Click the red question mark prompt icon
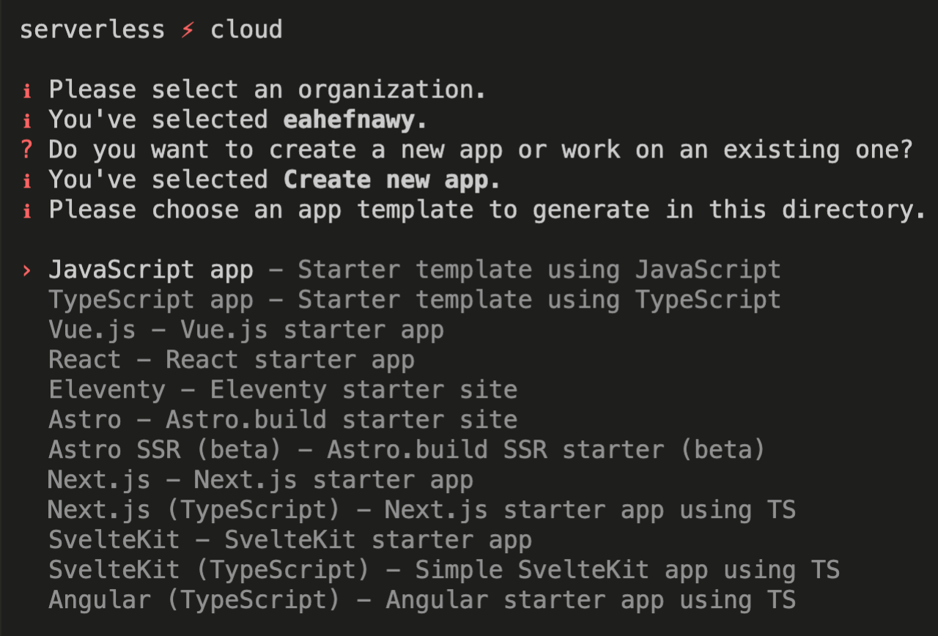The height and width of the screenshot is (636, 938). 27,150
